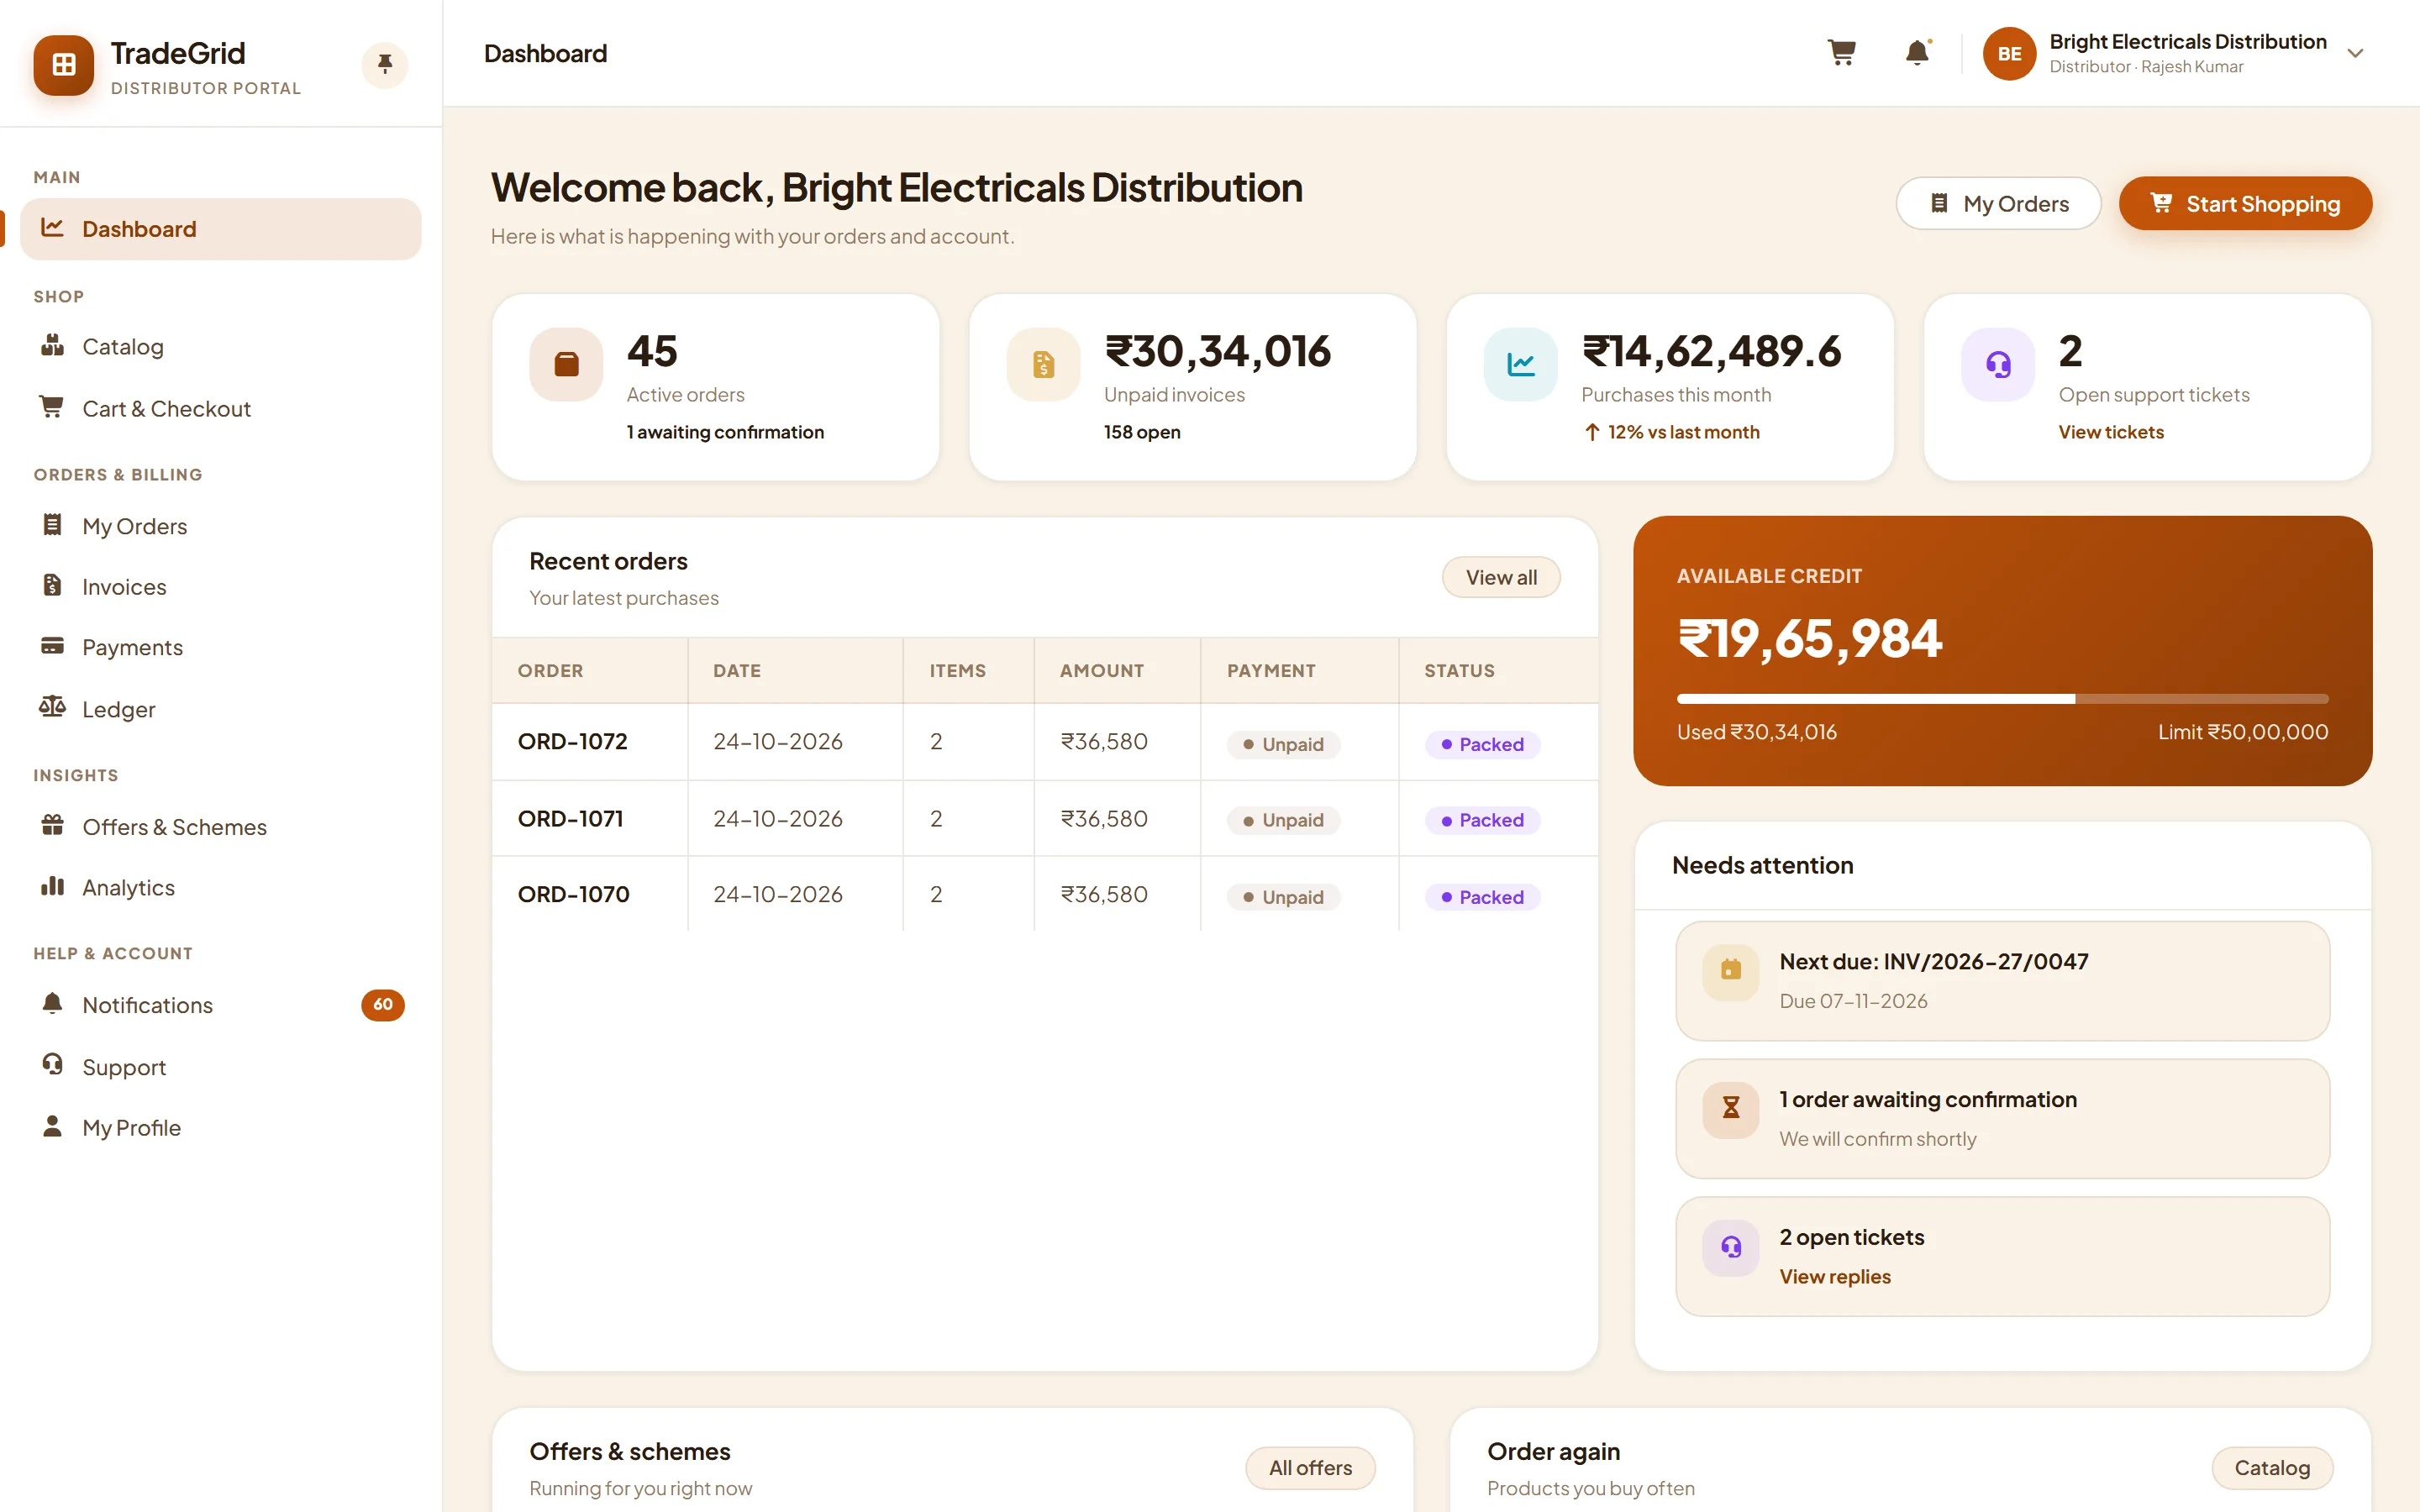The image size is (2420, 1512).
Task: Open the 1 order awaiting confirmation card
Action: coord(2002,1118)
